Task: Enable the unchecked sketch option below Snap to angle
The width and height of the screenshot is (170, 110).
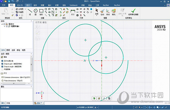Action: pyautogui.click(x=2, y=69)
